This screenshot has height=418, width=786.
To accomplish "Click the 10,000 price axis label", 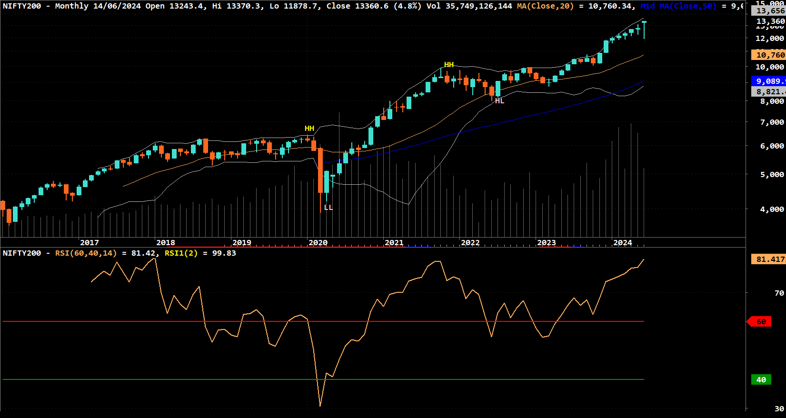I will 770,67.
